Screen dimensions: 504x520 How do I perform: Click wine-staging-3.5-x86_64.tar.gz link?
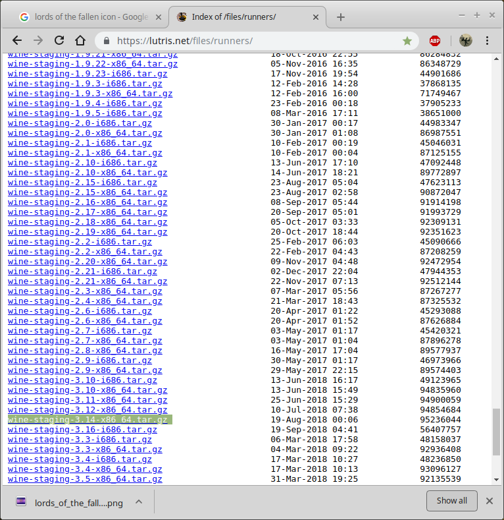tap(85, 479)
